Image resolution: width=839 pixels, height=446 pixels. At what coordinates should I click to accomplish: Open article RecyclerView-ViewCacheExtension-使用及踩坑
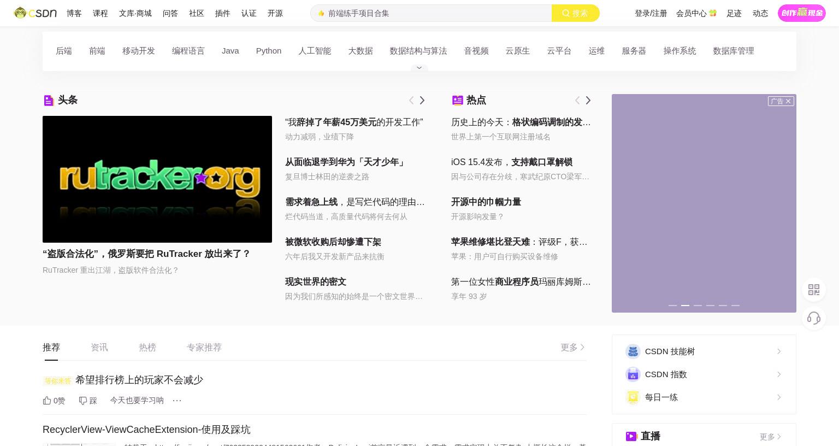[x=146, y=430]
